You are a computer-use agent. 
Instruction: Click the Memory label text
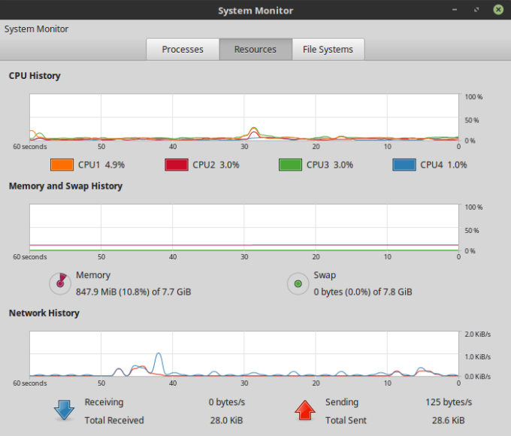tap(93, 275)
